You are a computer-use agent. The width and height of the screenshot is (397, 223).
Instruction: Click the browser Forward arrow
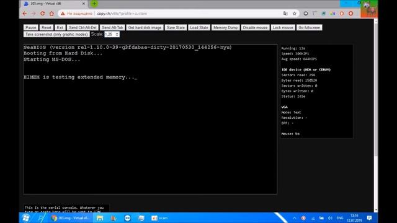(x=33, y=14)
